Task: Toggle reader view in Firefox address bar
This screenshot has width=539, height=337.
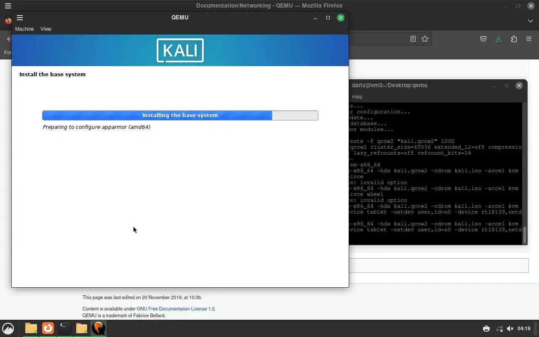Action: (x=413, y=39)
